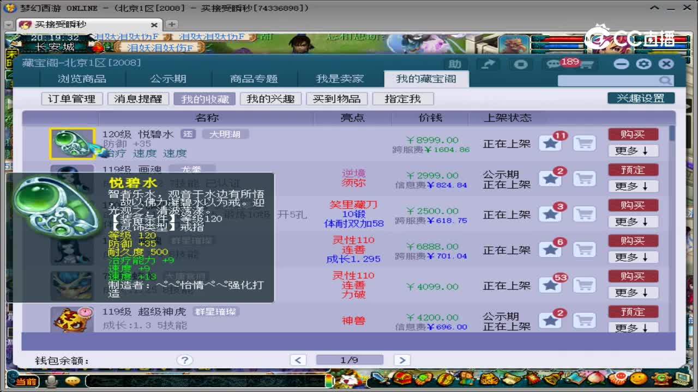
Task: Click the 当前 channel button in bottom bar
Action: pos(26,382)
